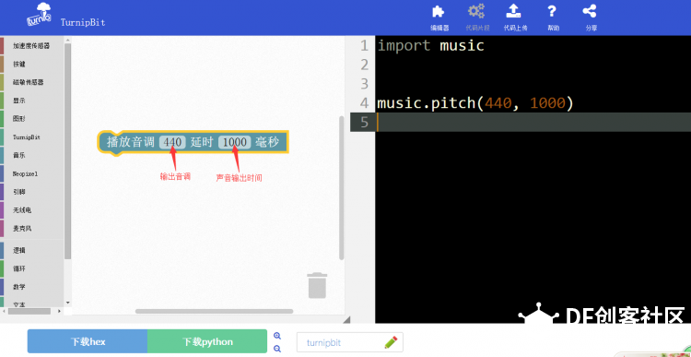Click category list vertical scrollbar thumb

click(x=67, y=151)
